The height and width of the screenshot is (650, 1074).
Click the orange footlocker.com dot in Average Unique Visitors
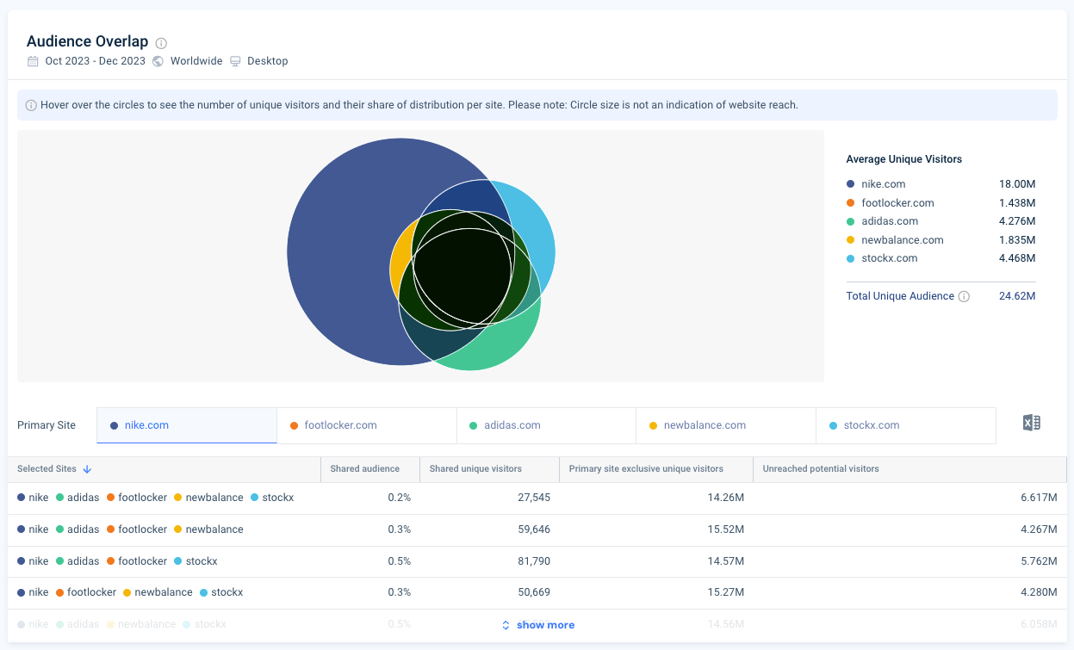[851, 202]
